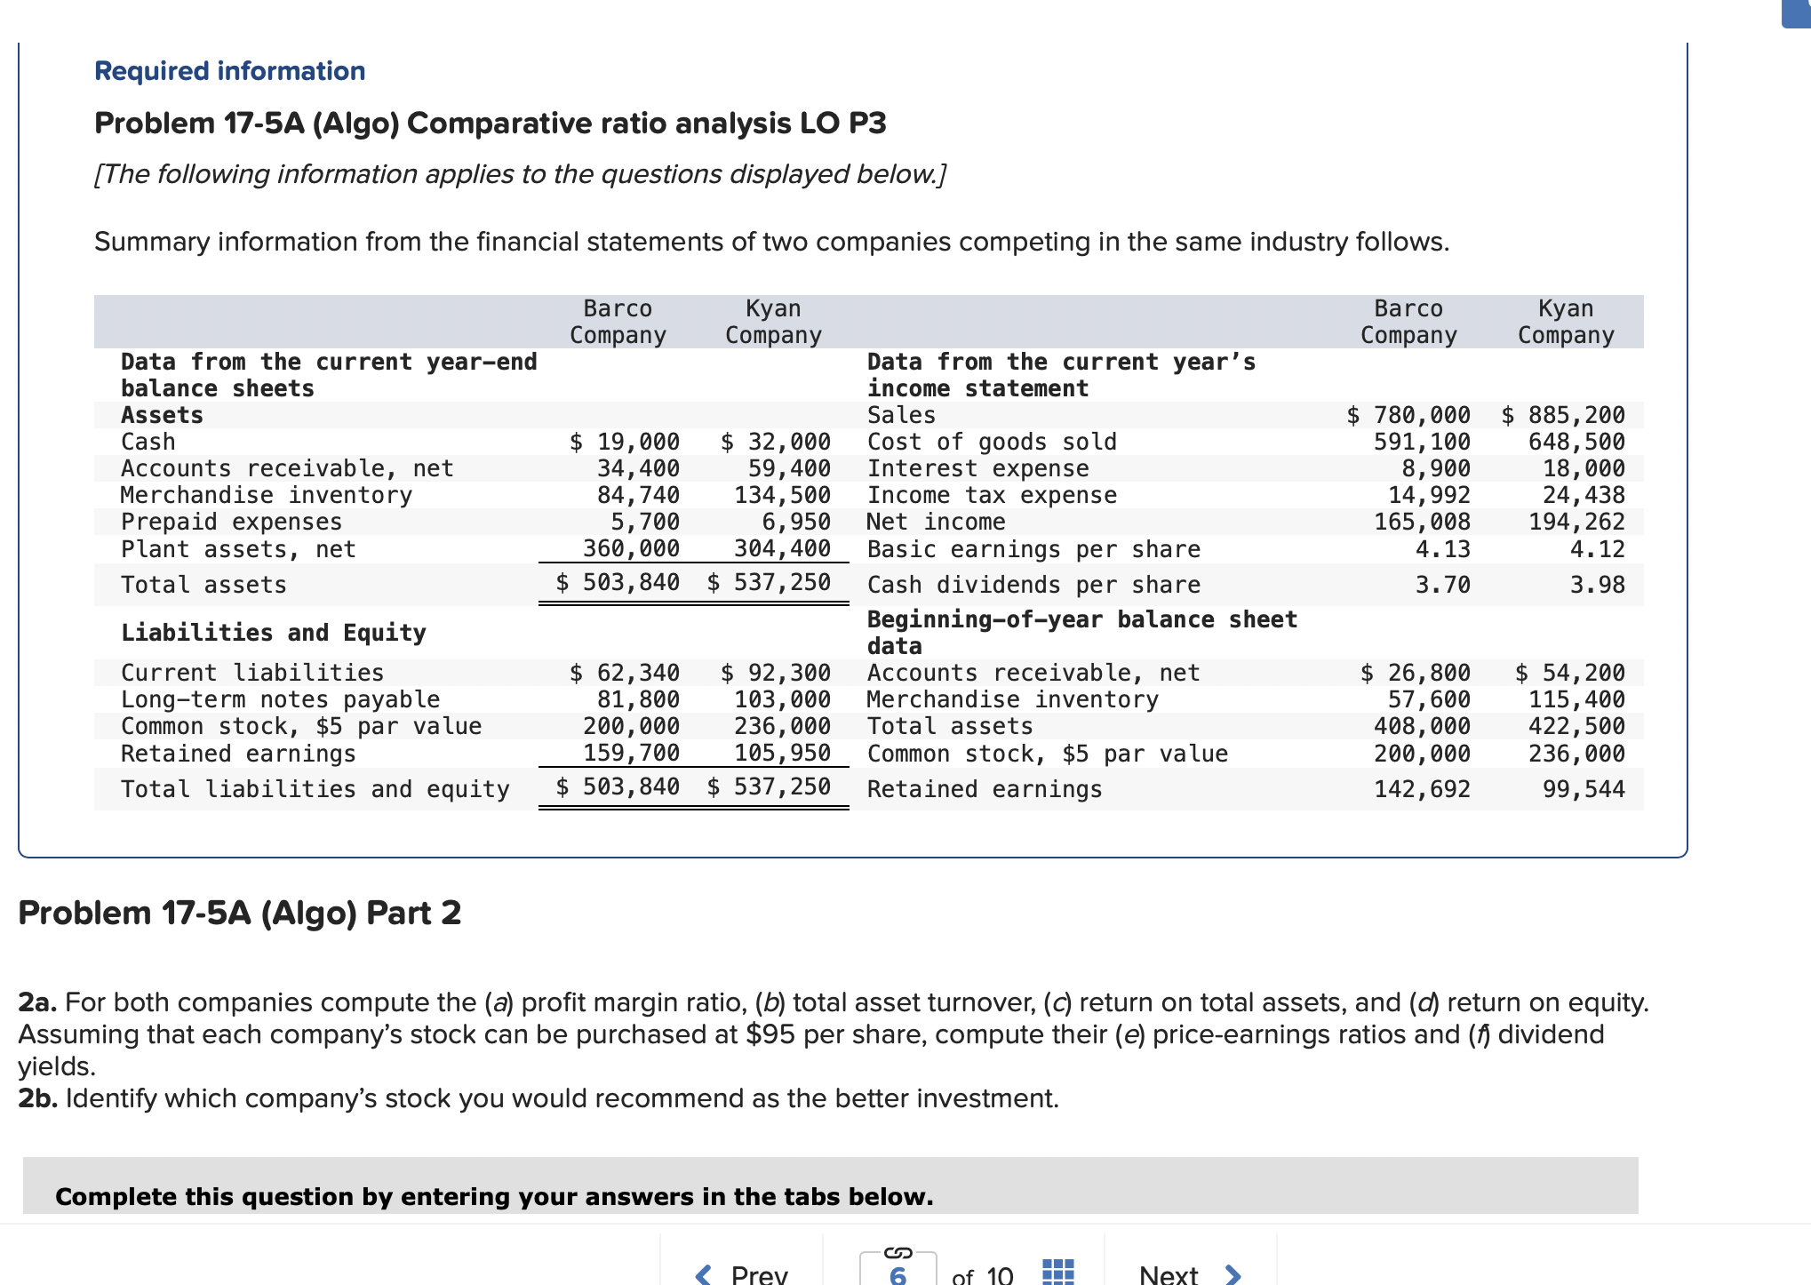The height and width of the screenshot is (1285, 1811).
Task: Click the blue tab at top-right corner
Action: click(x=1797, y=13)
